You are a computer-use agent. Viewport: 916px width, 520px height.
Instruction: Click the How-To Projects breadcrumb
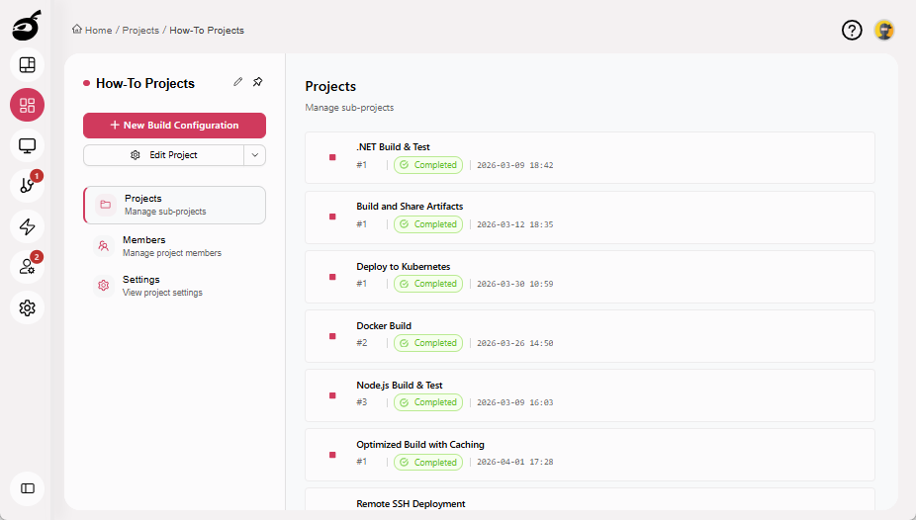point(207,31)
